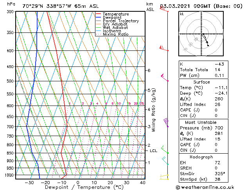The image size is (246, 190).
Task: Click the yellow wind barb near surface
Action: point(164,177)
